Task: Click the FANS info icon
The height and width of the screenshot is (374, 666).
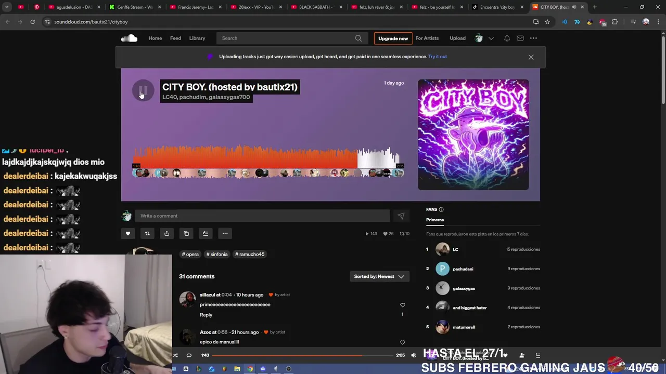Action: (x=441, y=209)
